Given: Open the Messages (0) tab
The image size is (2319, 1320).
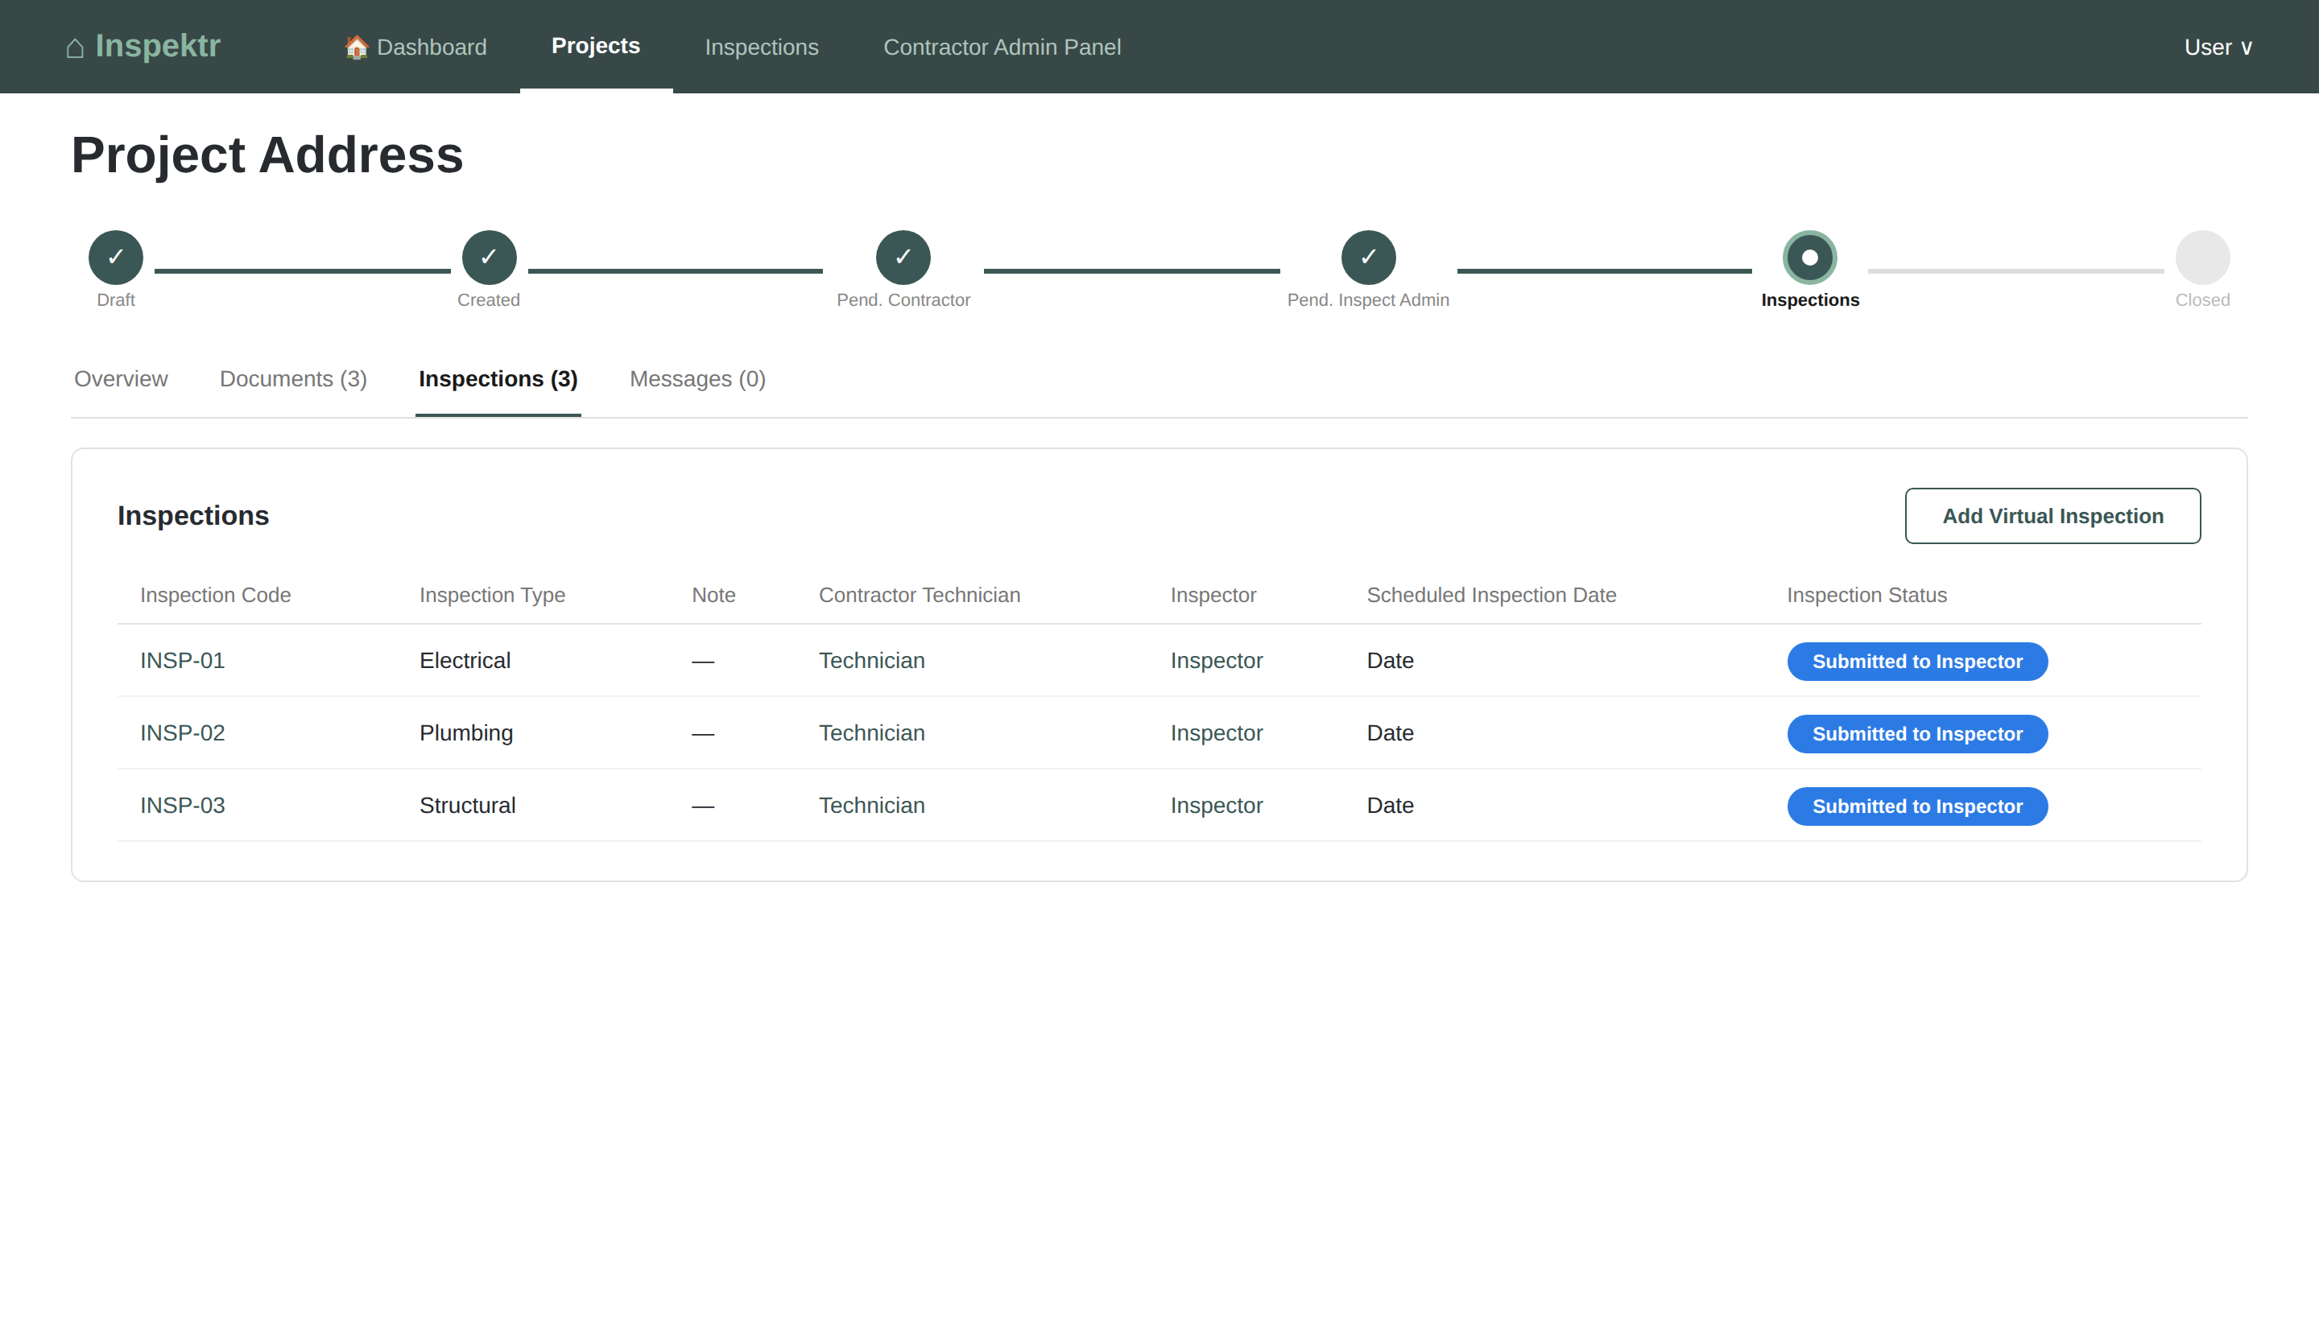Looking at the screenshot, I should click(697, 379).
